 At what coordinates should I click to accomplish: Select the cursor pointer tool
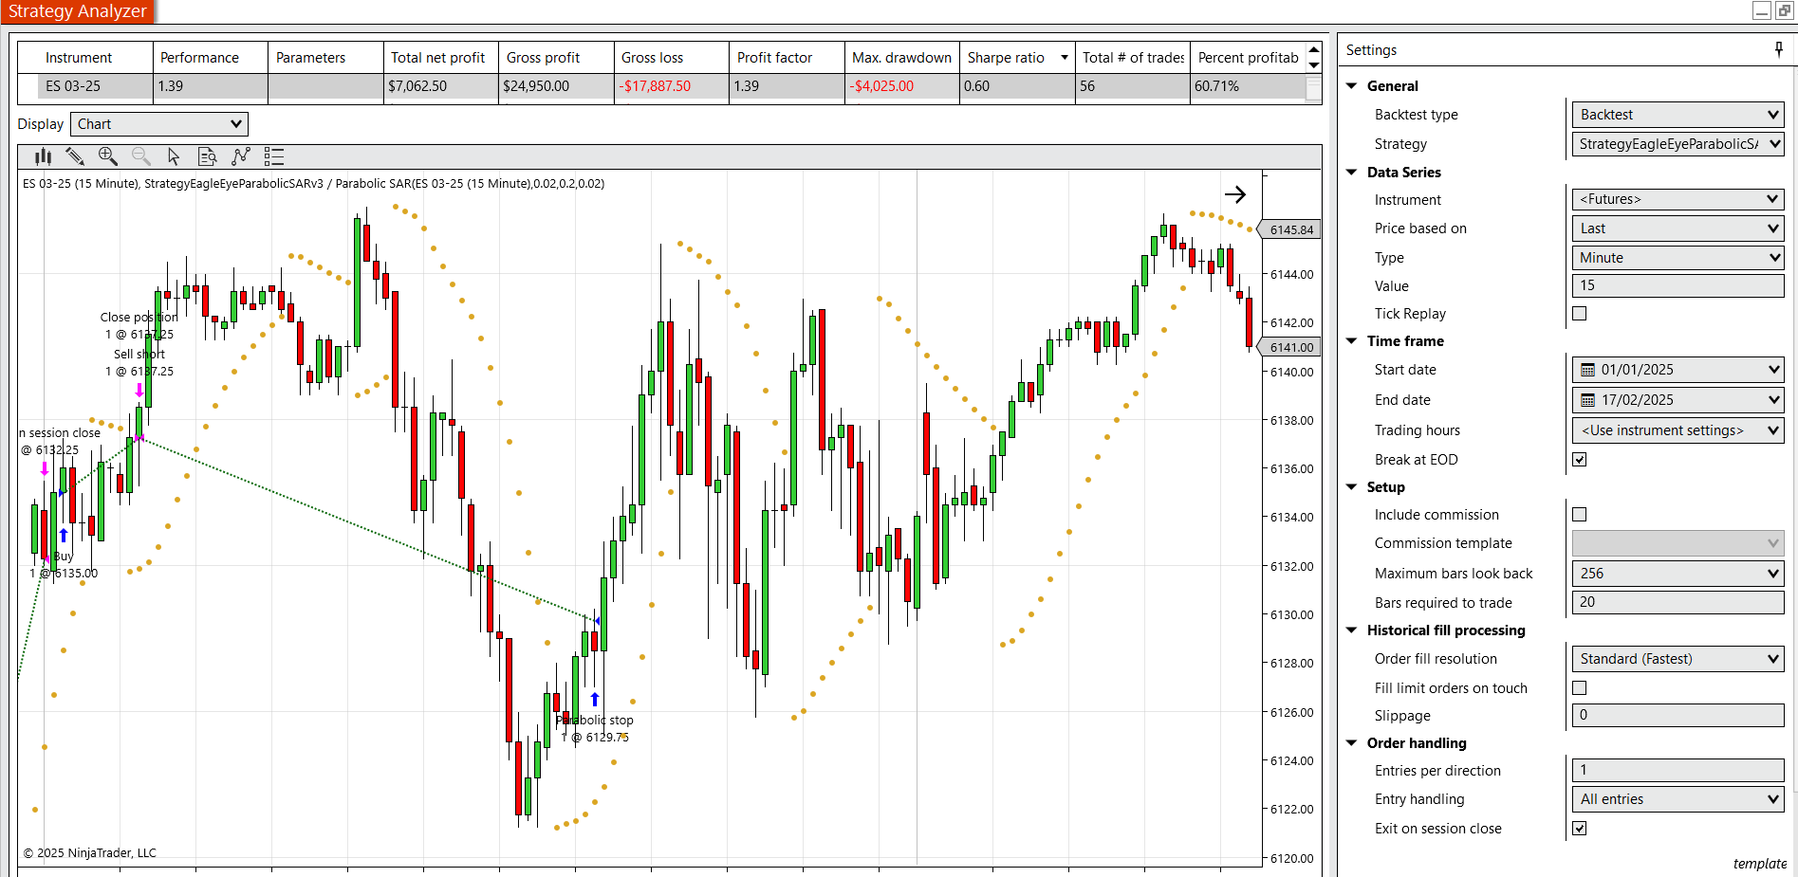(x=174, y=156)
